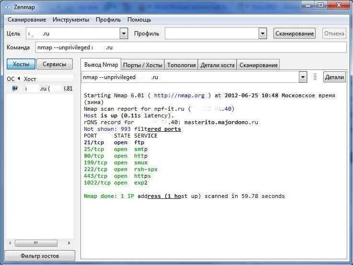Open the Помощь menu
Image resolution: width=353 pixels, height=265 pixels.
[x=139, y=20]
